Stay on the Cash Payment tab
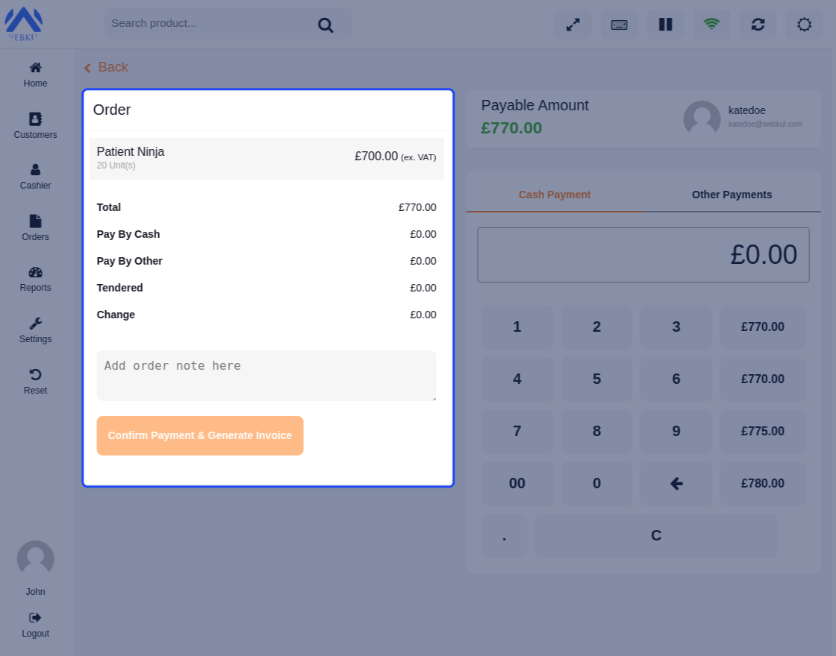Image resolution: width=836 pixels, height=656 pixels. pyautogui.click(x=555, y=195)
